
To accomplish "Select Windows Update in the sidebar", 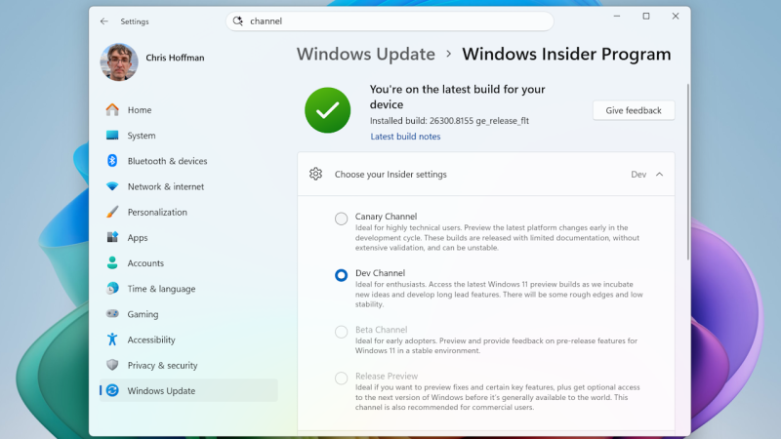I will point(161,390).
